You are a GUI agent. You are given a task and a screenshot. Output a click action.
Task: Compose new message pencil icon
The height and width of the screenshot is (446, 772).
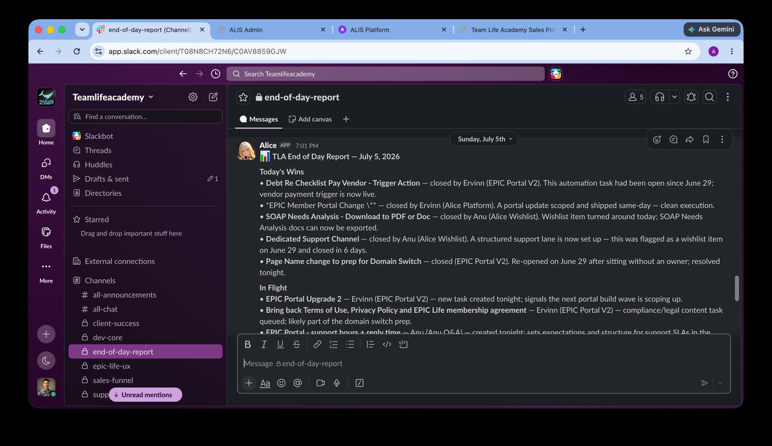(x=213, y=97)
